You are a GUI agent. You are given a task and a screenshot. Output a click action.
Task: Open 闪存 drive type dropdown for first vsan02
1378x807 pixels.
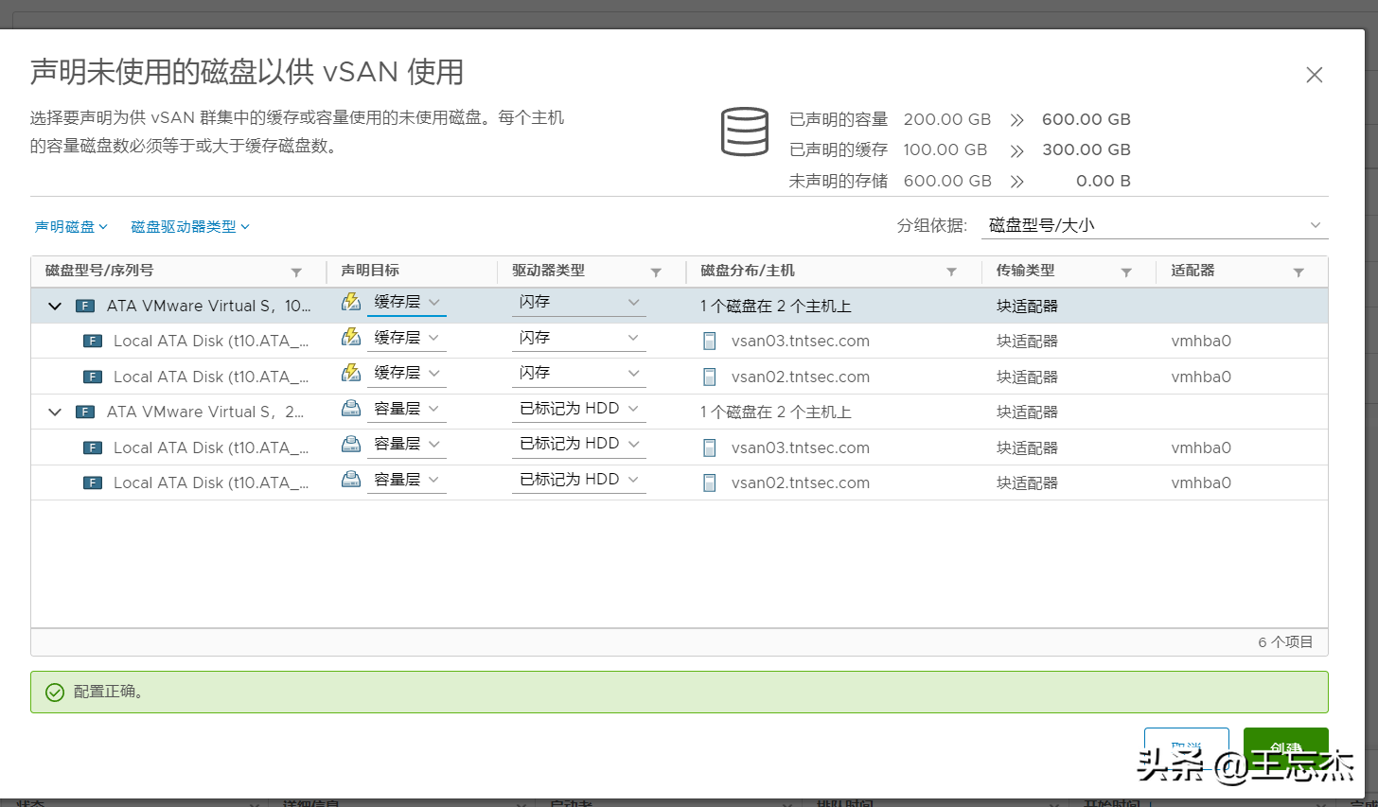pos(579,373)
